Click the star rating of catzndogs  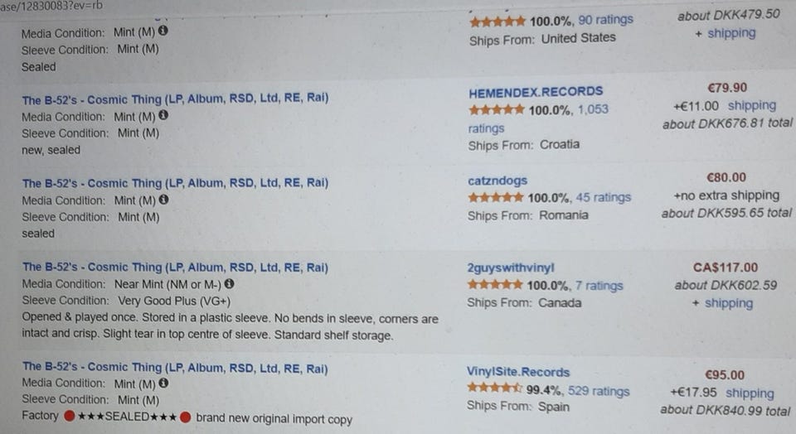point(495,197)
